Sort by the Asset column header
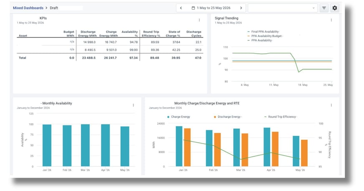This screenshot has height=191, width=364. tap(23, 36)
